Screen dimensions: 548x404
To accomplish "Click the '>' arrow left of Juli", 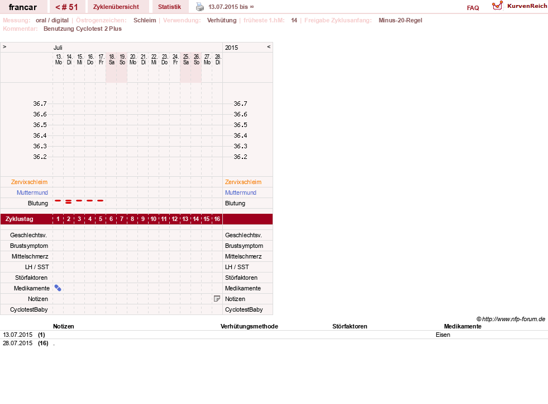I will click(4, 47).
